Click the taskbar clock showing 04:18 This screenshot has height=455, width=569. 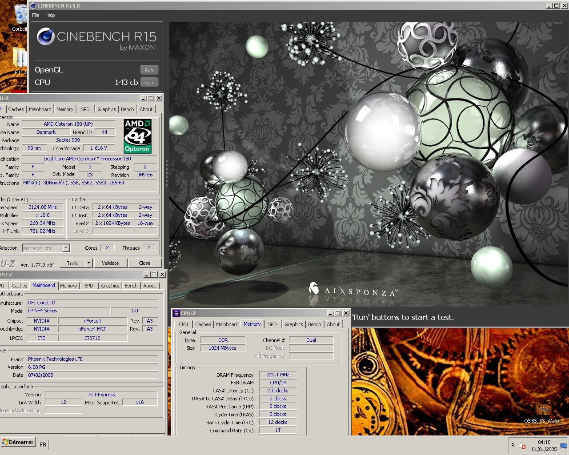pos(544,443)
